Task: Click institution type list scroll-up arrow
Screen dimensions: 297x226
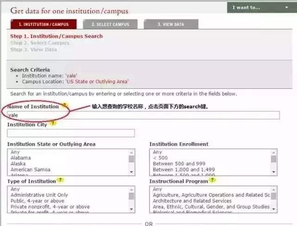Action: (x=131, y=190)
